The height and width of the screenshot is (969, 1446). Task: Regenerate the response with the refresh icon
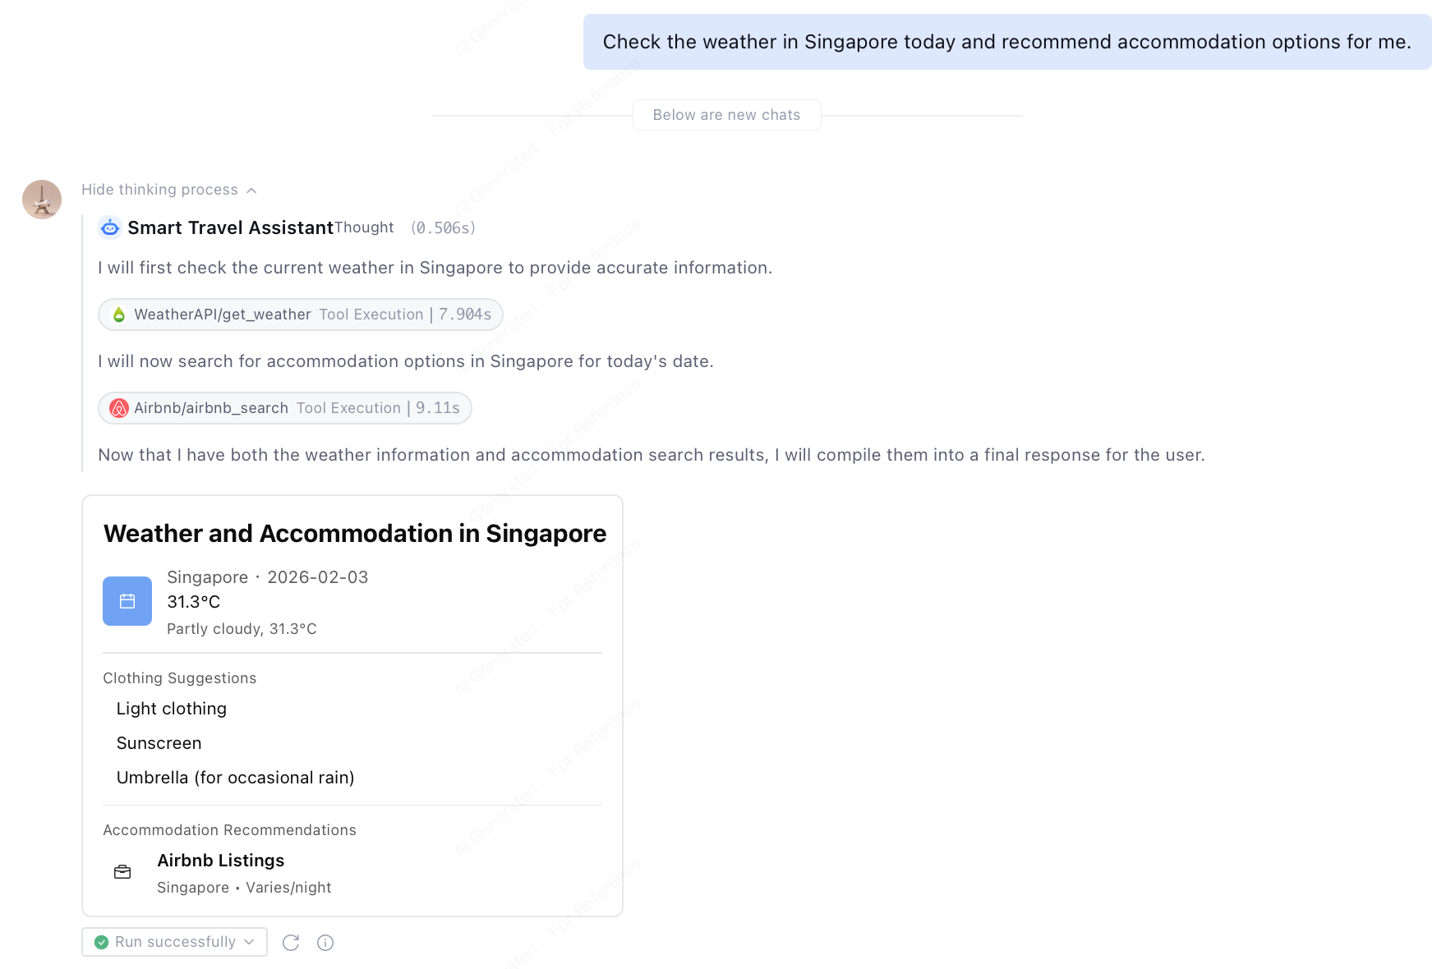(291, 943)
